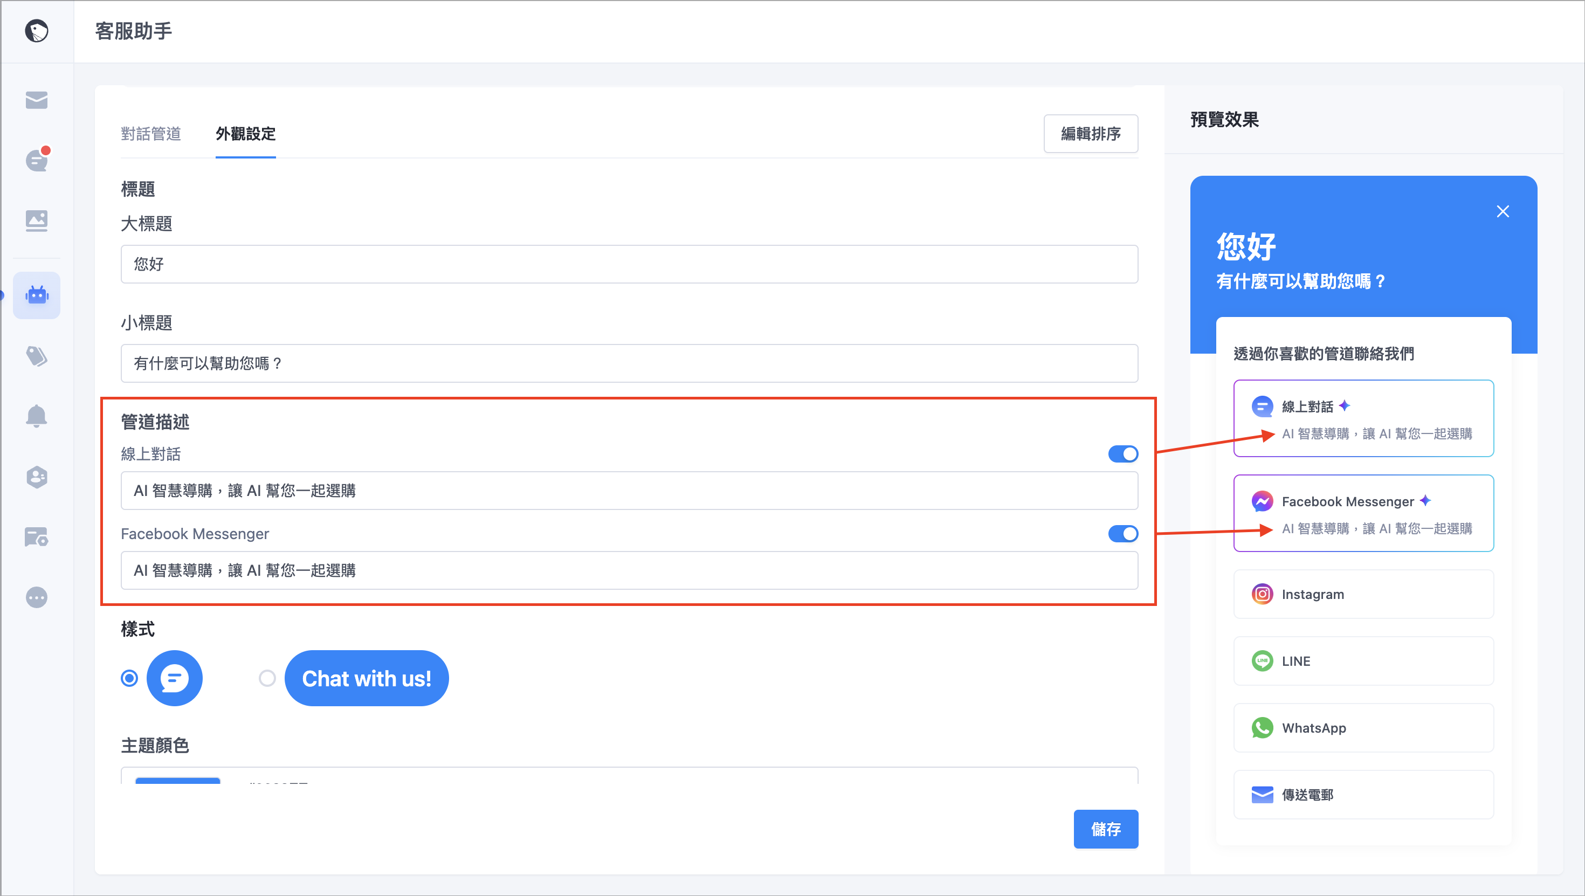Toggle the 線上對話 description switch
The width and height of the screenshot is (1585, 896).
click(x=1123, y=453)
